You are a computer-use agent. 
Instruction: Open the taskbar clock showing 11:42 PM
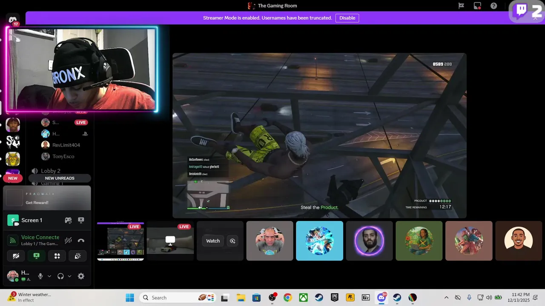521,297
